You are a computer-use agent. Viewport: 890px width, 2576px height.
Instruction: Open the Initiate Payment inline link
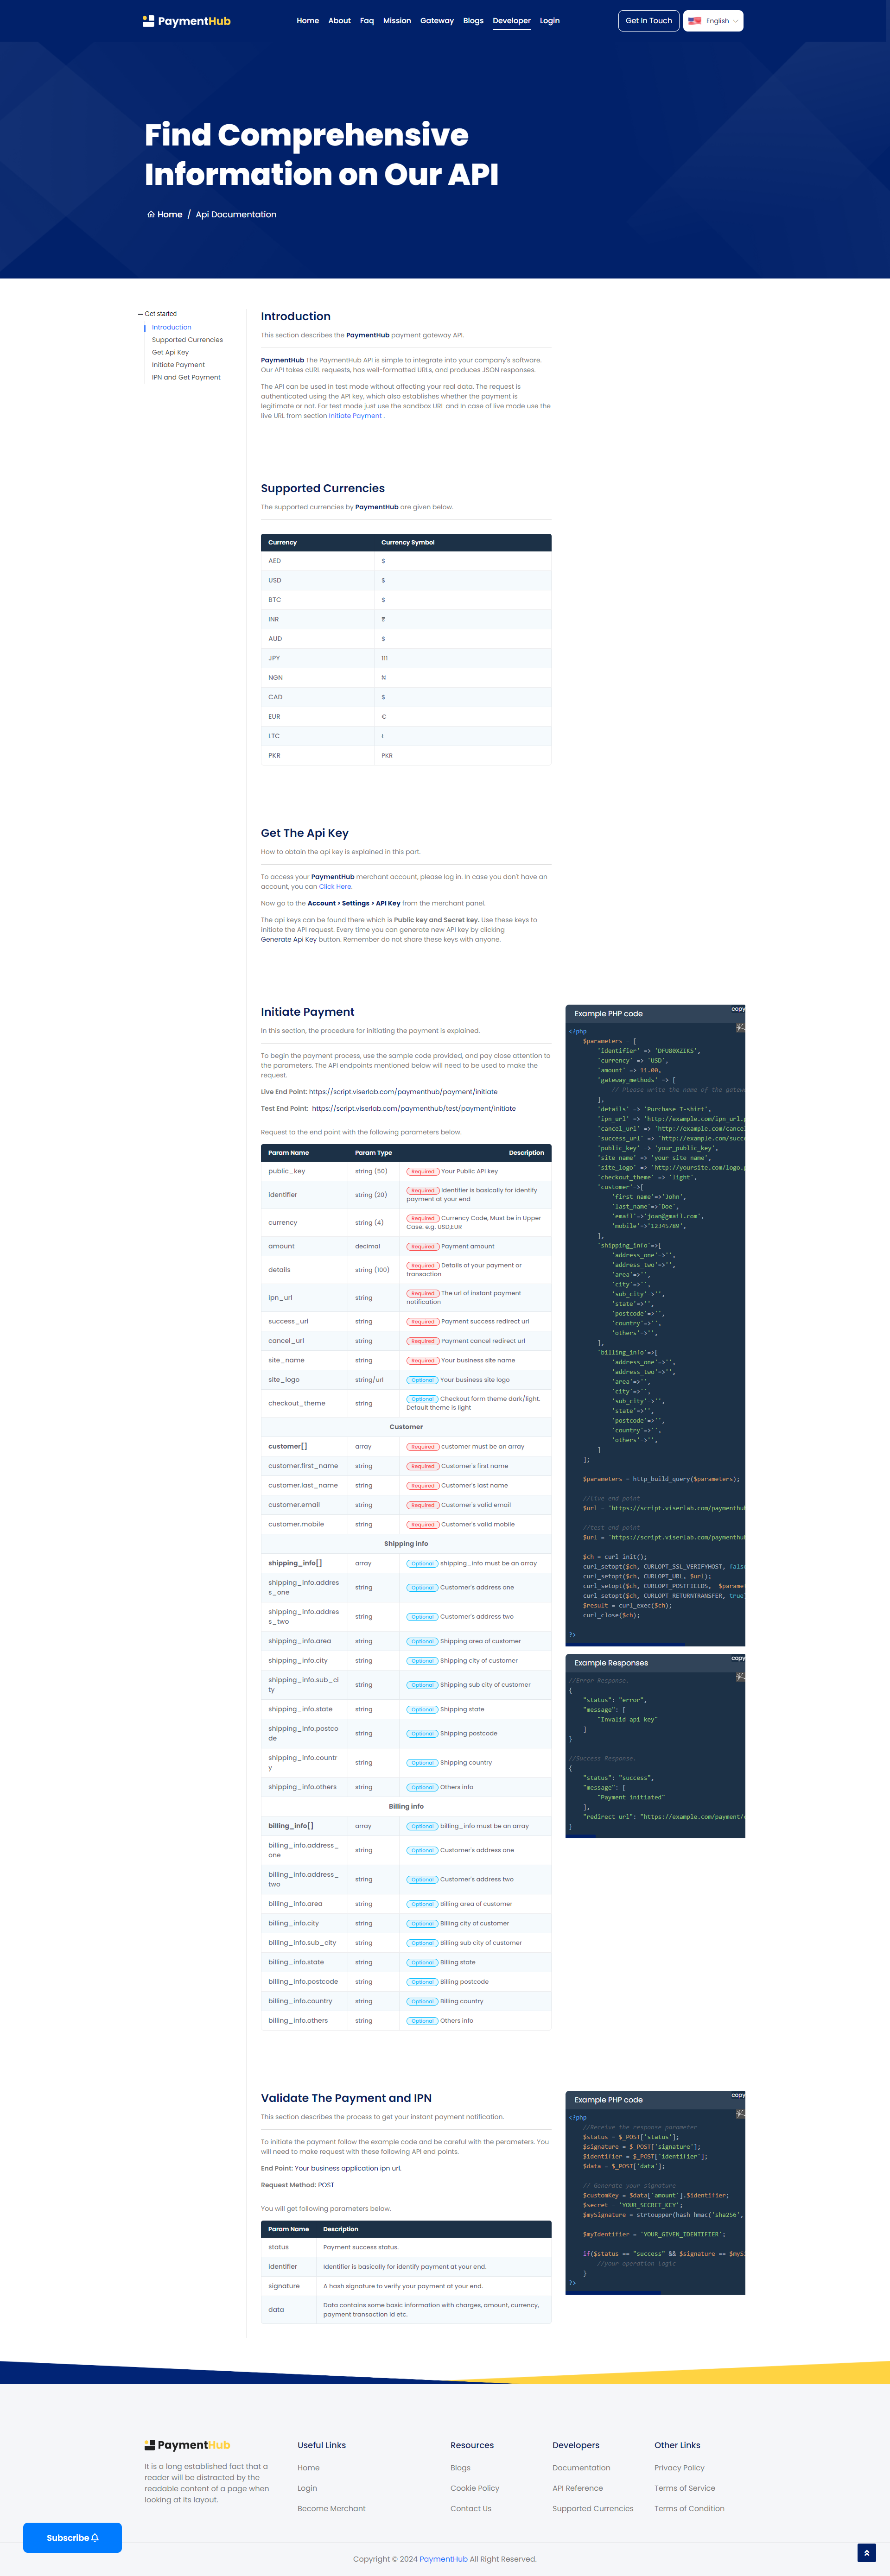pos(355,416)
